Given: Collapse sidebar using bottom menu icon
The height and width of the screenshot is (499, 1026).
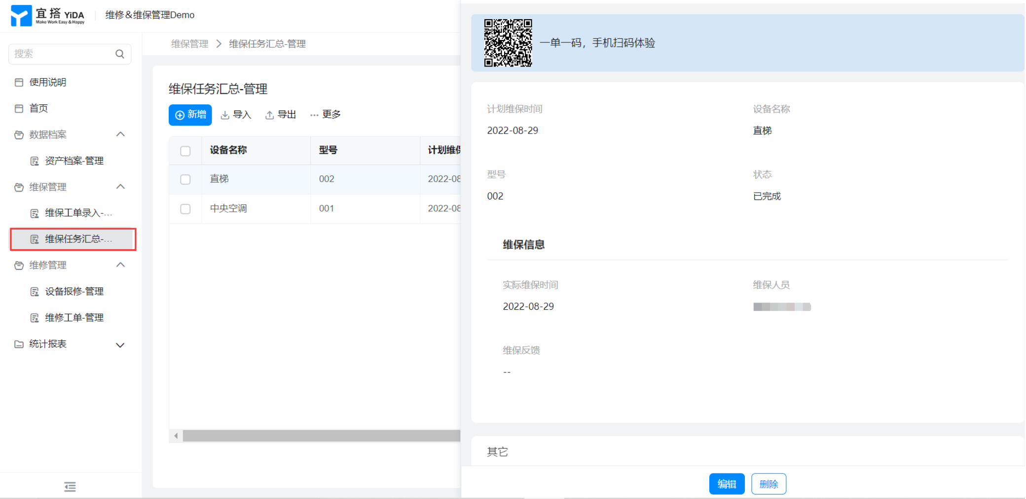Looking at the screenshot, I should [70, 487].
